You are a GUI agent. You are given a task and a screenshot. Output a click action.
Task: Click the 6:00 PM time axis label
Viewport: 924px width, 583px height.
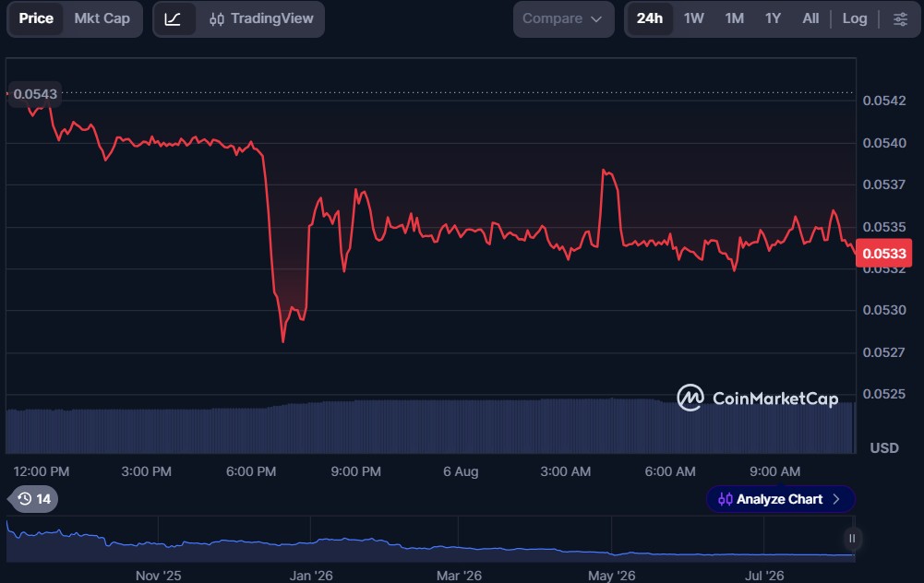tap(251, 471)
